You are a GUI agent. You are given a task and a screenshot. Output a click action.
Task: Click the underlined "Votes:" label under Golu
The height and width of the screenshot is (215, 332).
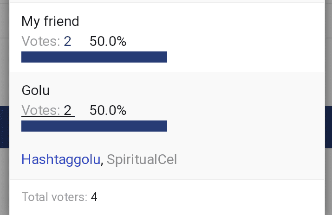pos(41,110)
